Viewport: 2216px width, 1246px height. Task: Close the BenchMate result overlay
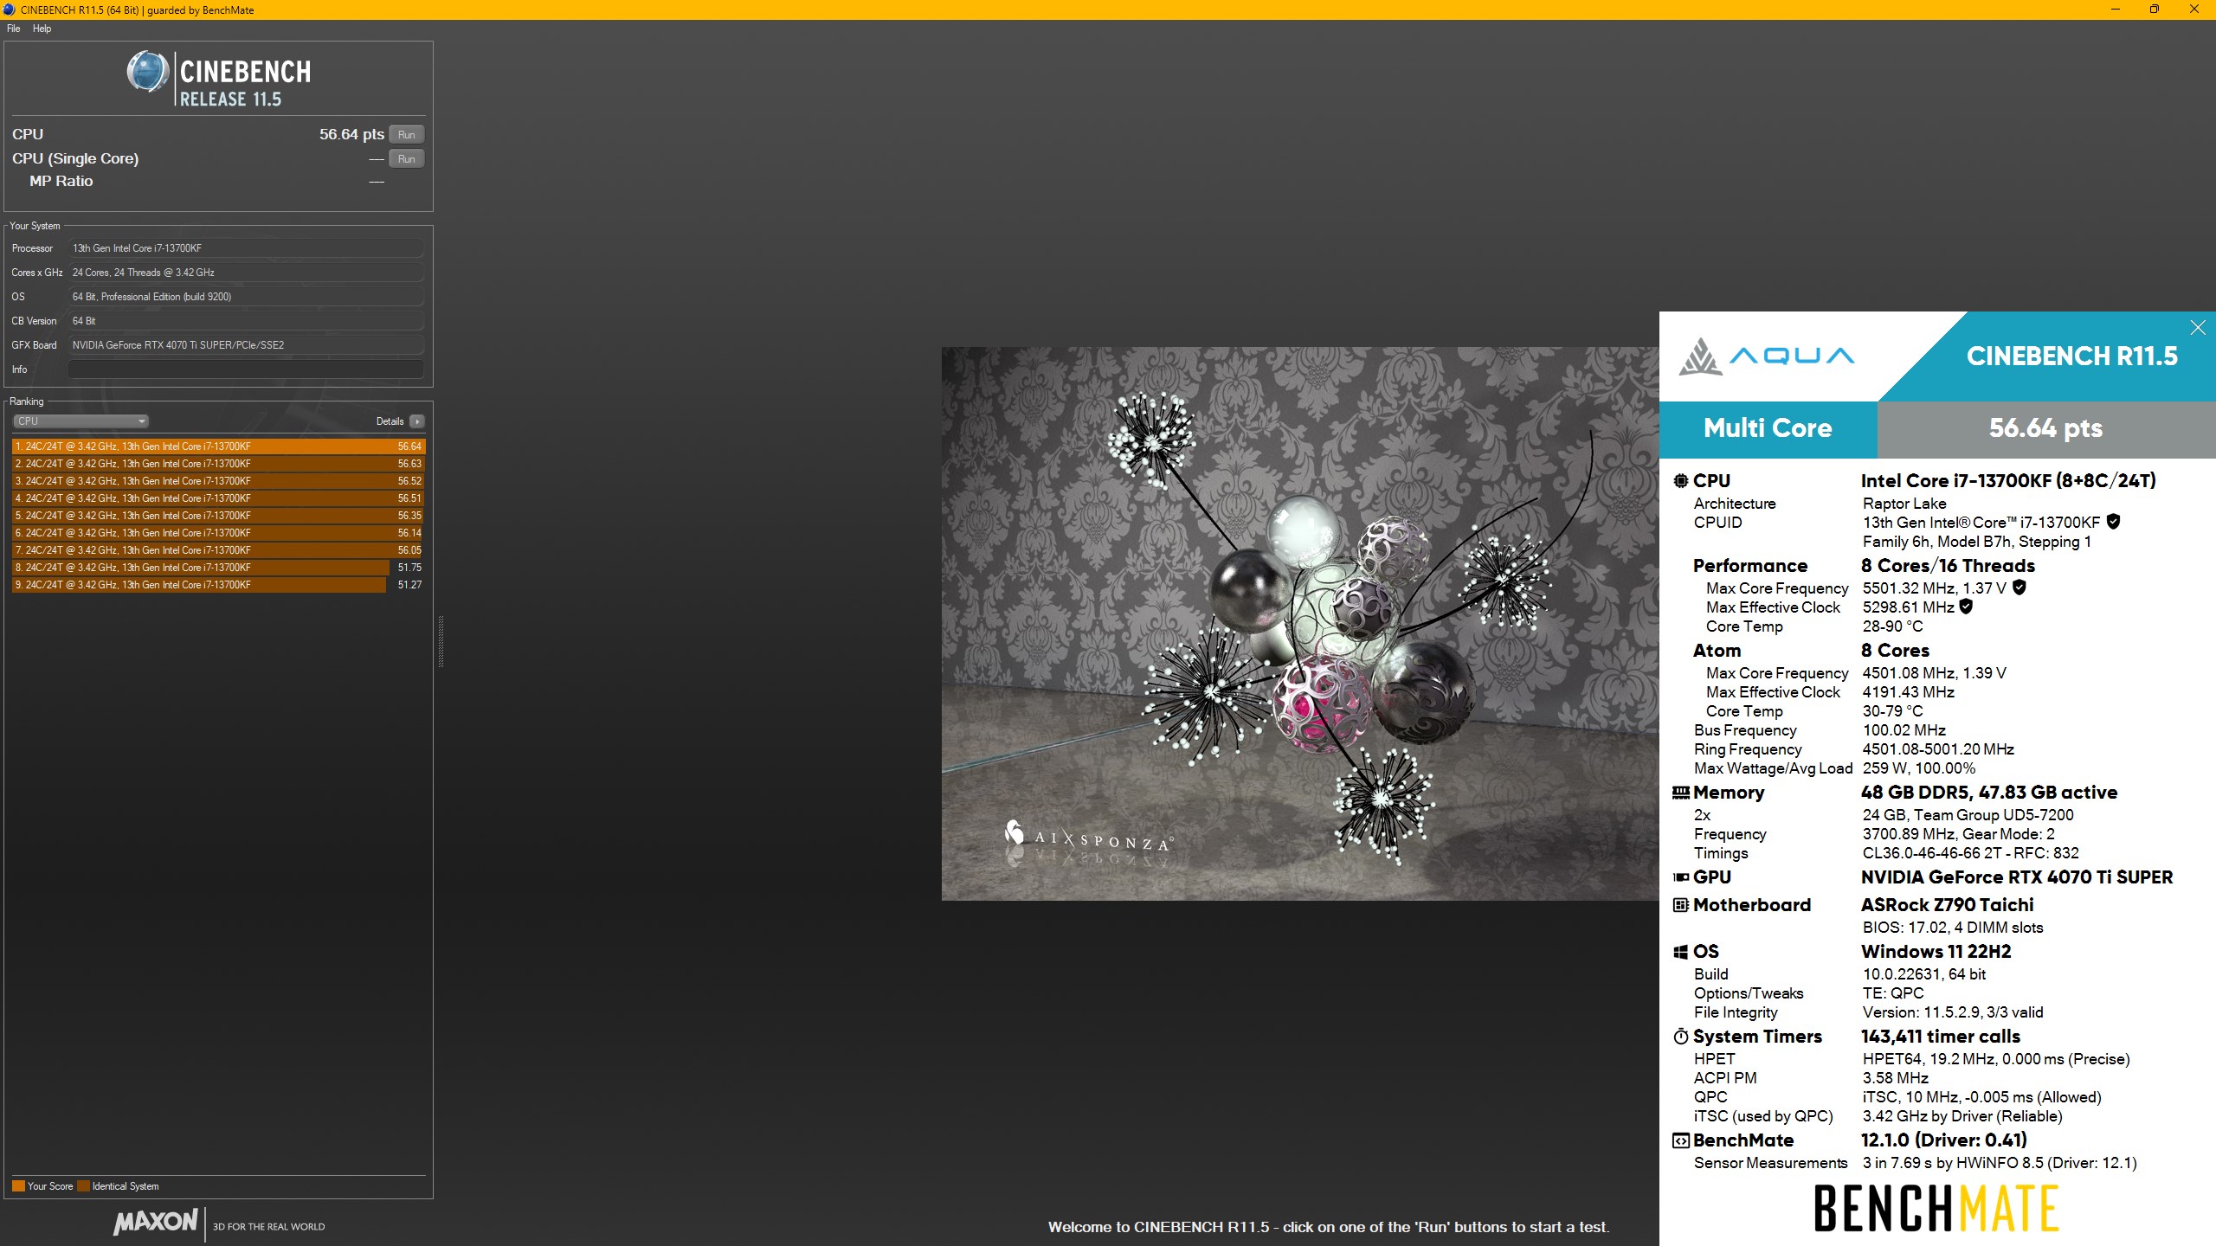[x=2198, y=327]
